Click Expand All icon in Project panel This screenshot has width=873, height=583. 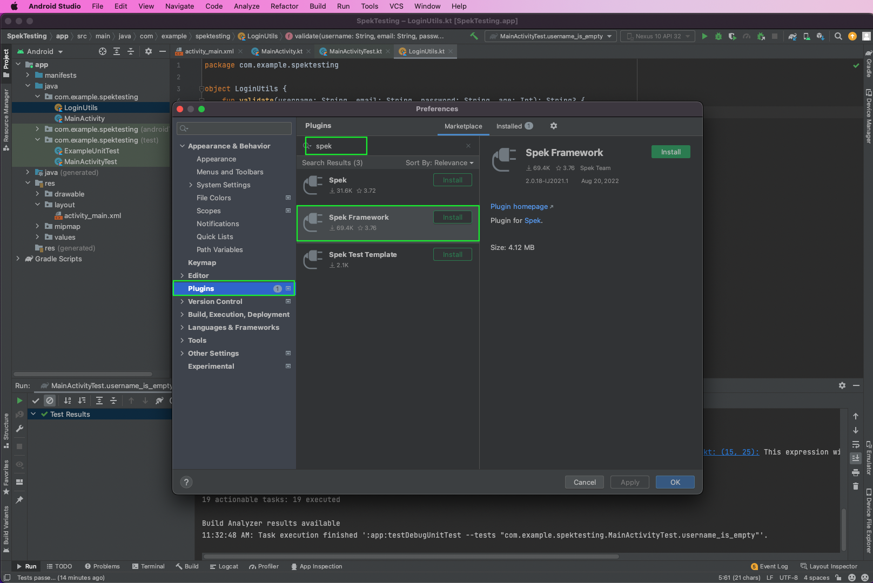click(117, 51)
